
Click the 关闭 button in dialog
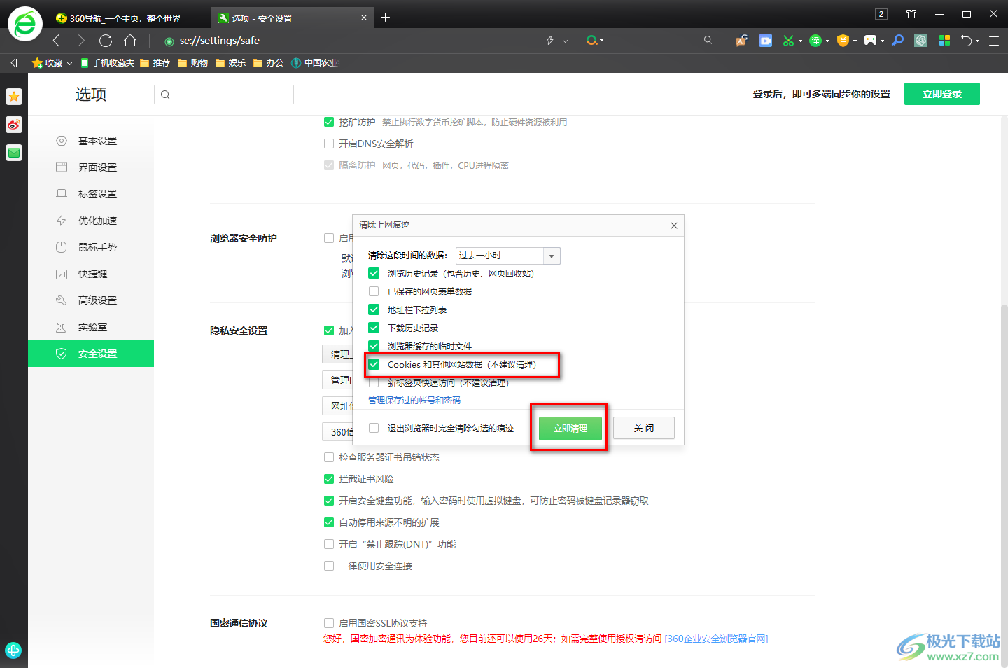point(644,428)
